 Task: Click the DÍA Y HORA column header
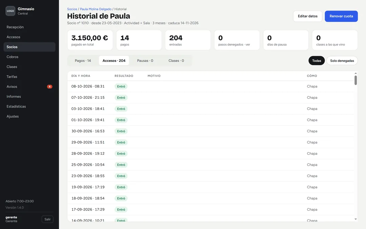coord(81,76)
